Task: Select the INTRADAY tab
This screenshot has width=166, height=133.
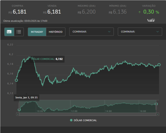Action: click(37, 32)
